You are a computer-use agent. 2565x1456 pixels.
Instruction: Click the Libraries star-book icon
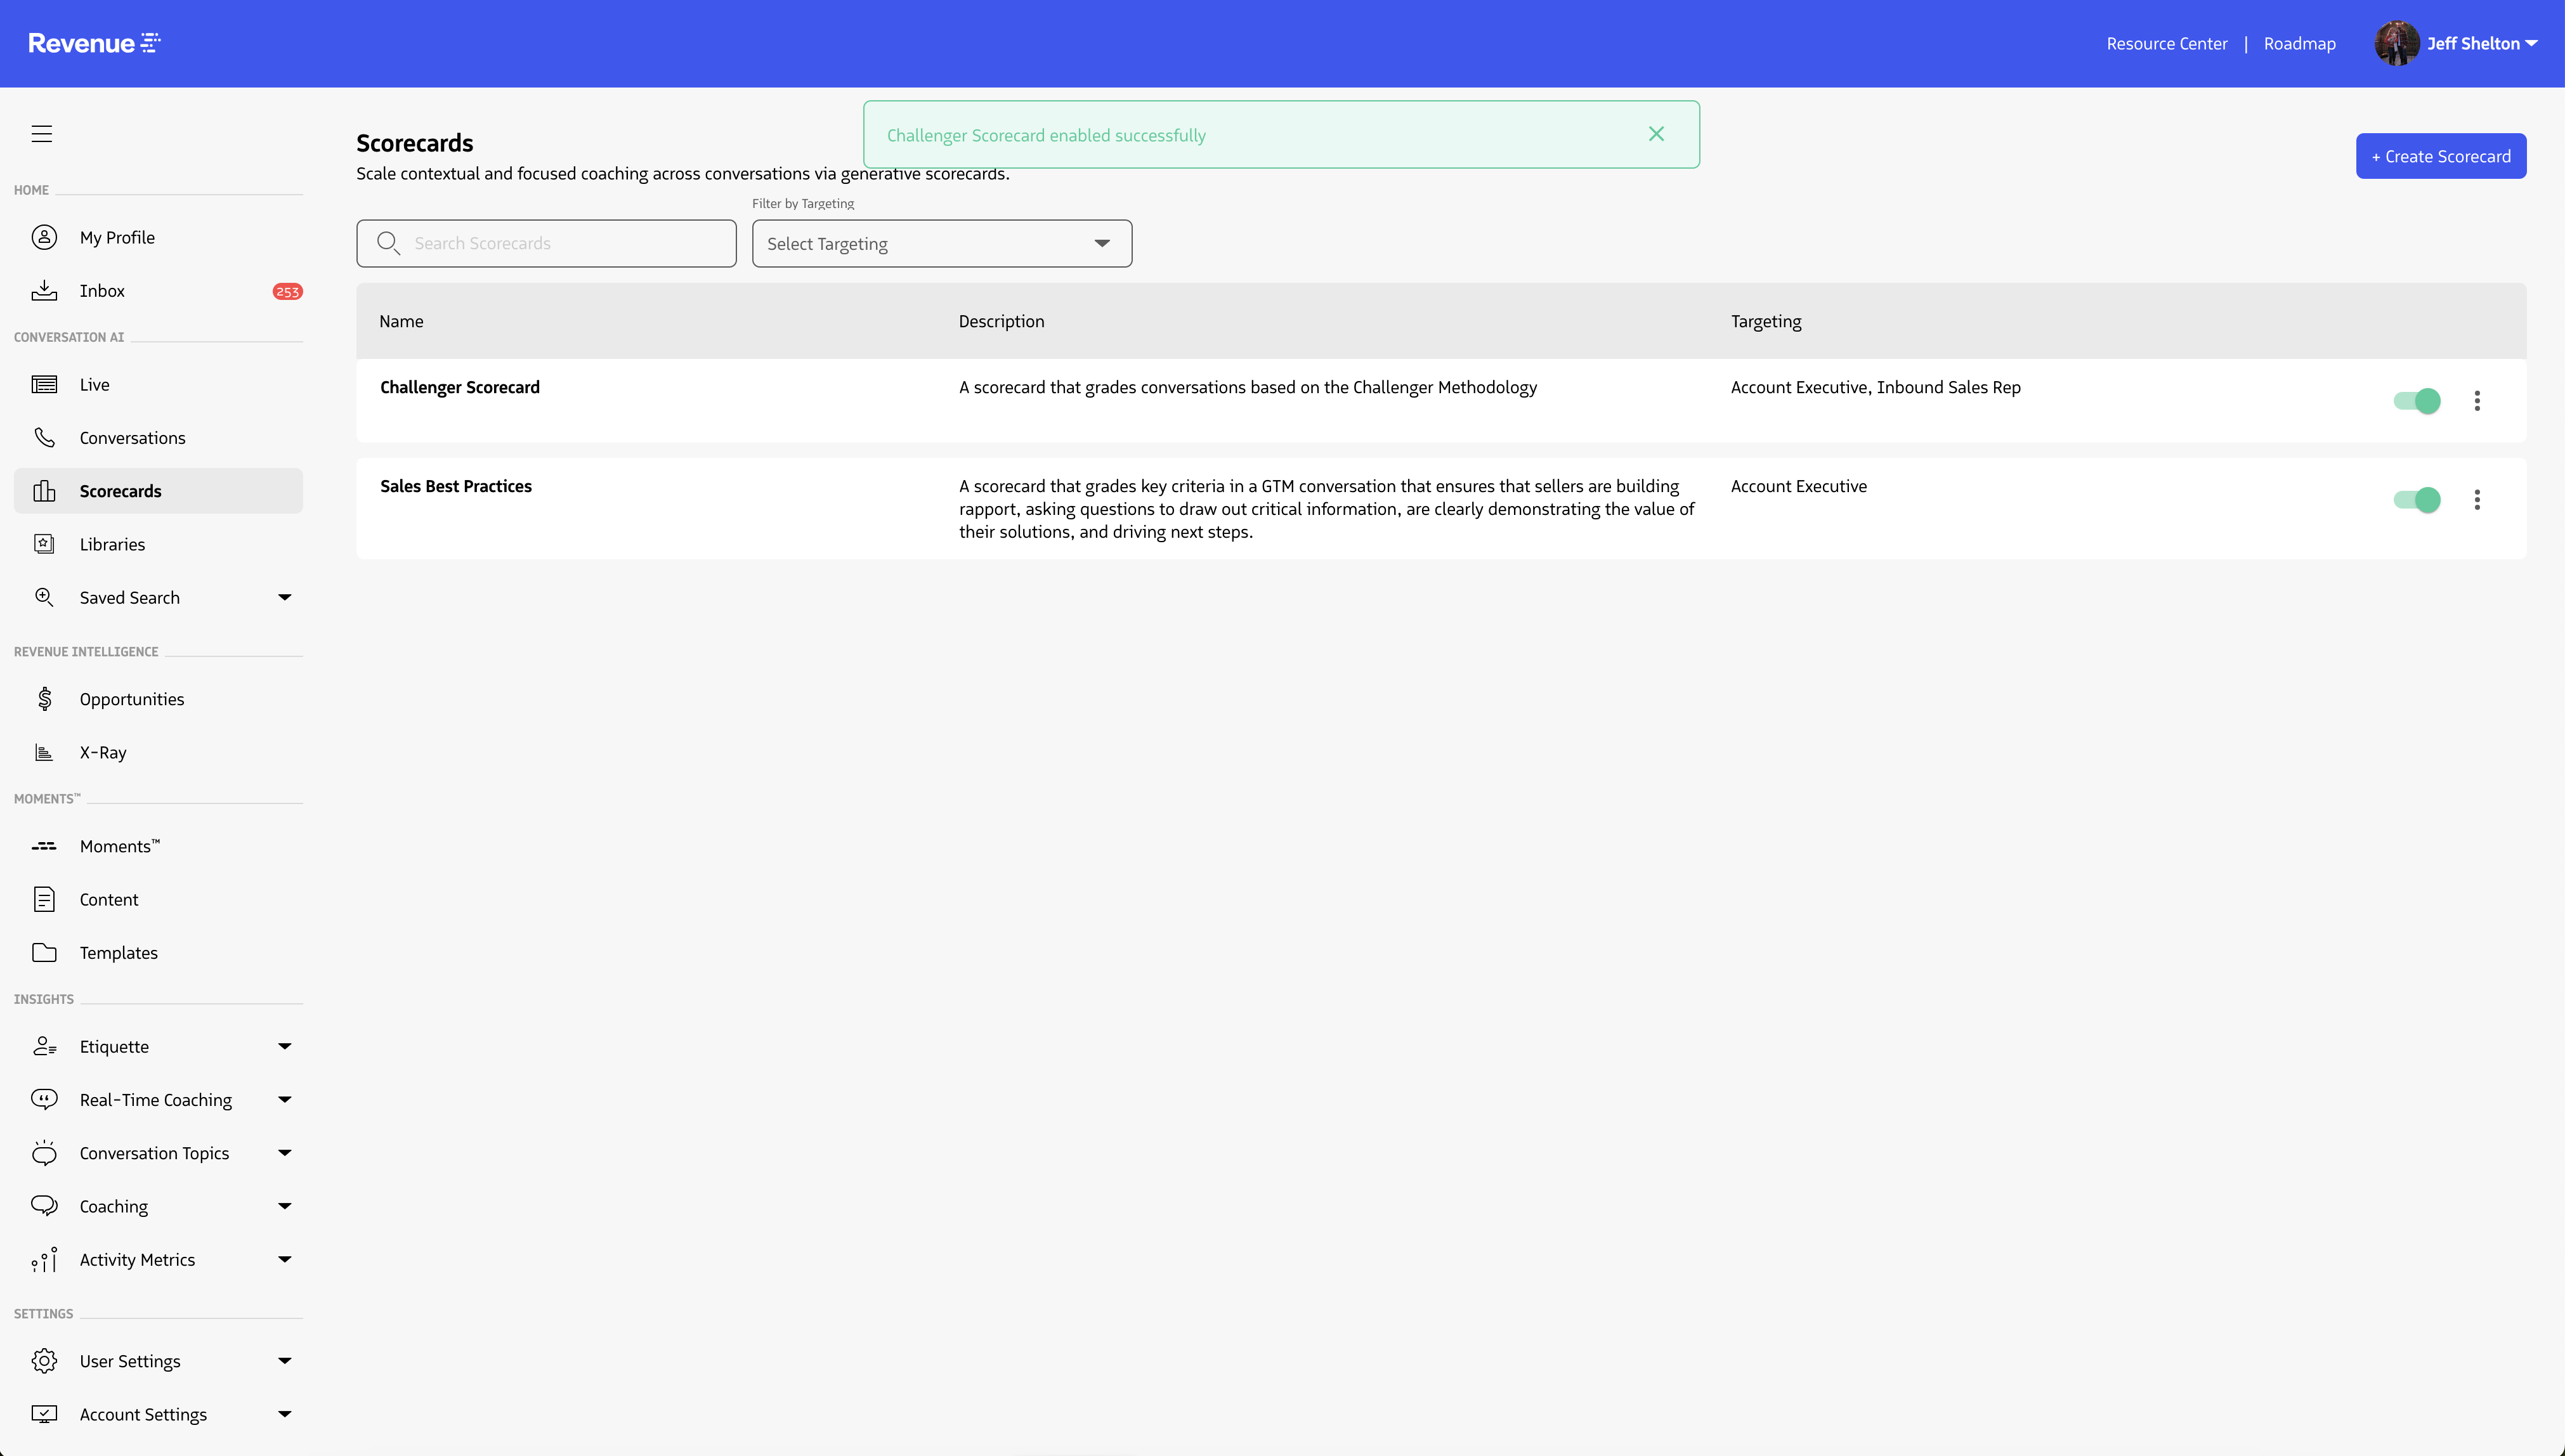44,544
